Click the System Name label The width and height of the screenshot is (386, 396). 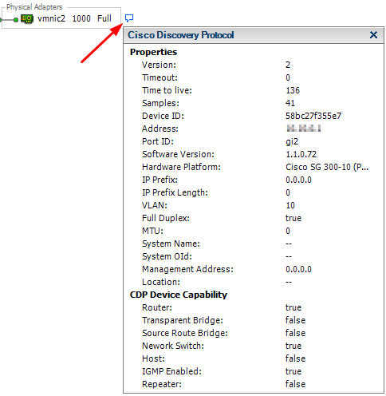coord(171,244)
